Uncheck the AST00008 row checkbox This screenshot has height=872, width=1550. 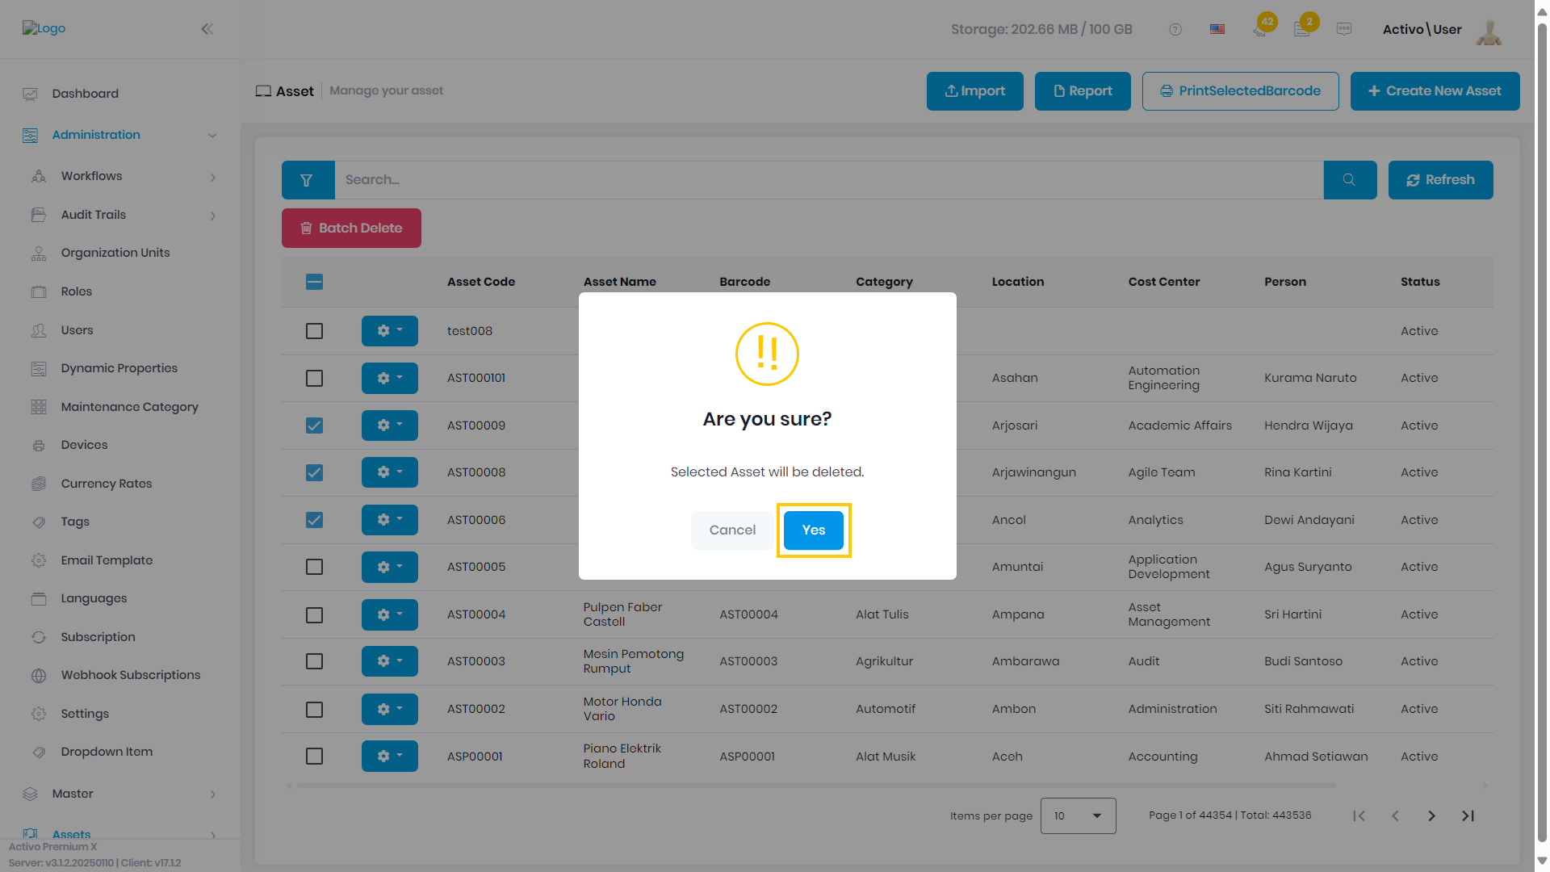(315, 472)
